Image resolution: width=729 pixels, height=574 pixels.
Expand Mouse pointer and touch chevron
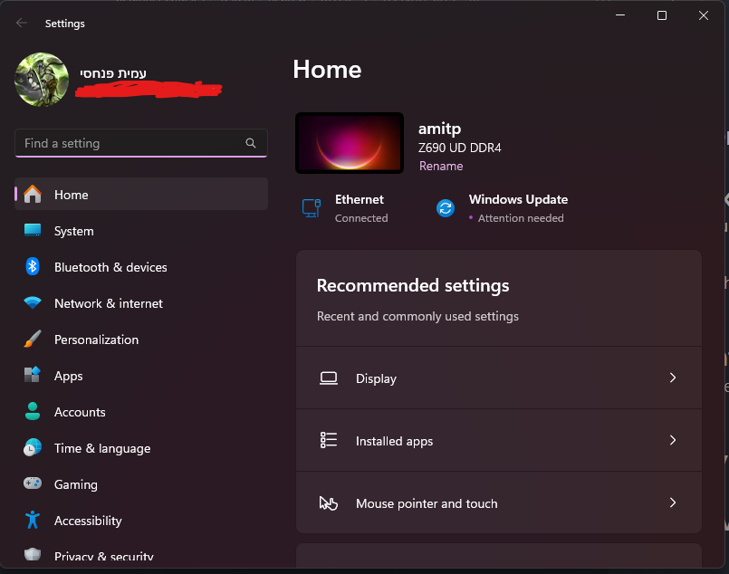coord(672,503)
